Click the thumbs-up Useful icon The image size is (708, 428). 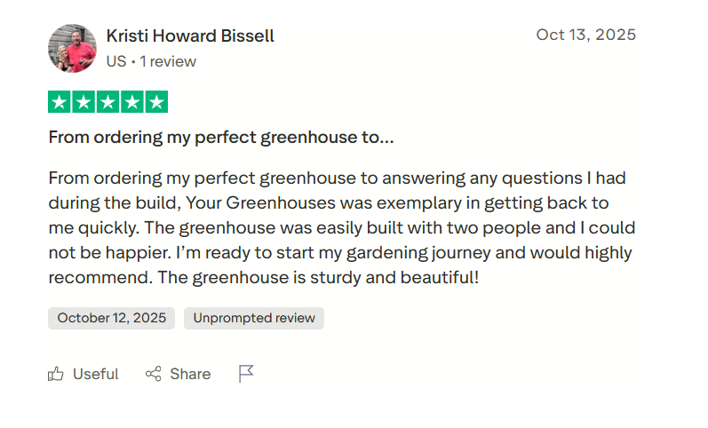[x=56, y=374]
